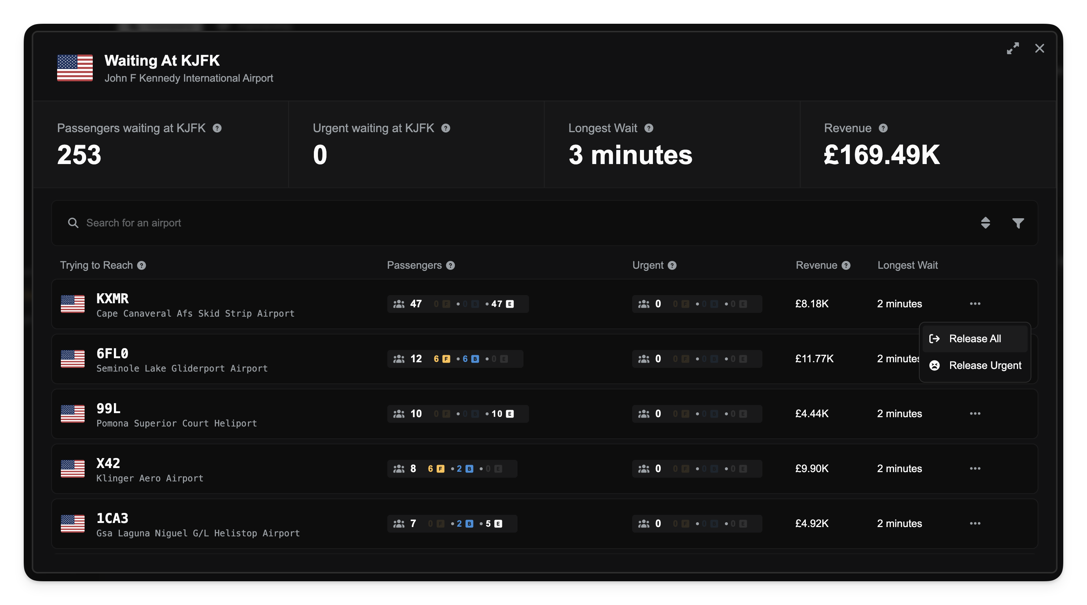Click help icon on Revenue column header

(845, 265)
